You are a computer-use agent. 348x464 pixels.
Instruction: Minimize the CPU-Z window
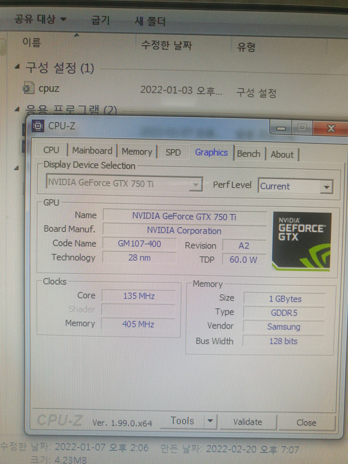281,128
